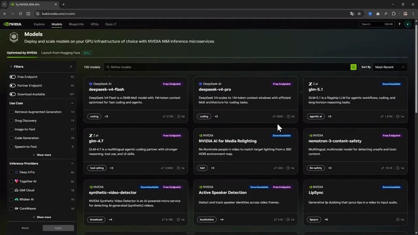Check the Drug Discovery filter
This screenshot has width=418, height=235.
coord(11,120)
